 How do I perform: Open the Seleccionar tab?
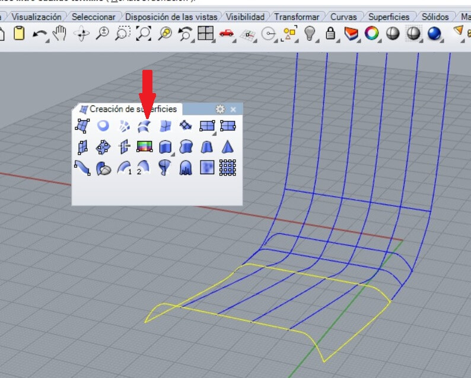[93, 17]
